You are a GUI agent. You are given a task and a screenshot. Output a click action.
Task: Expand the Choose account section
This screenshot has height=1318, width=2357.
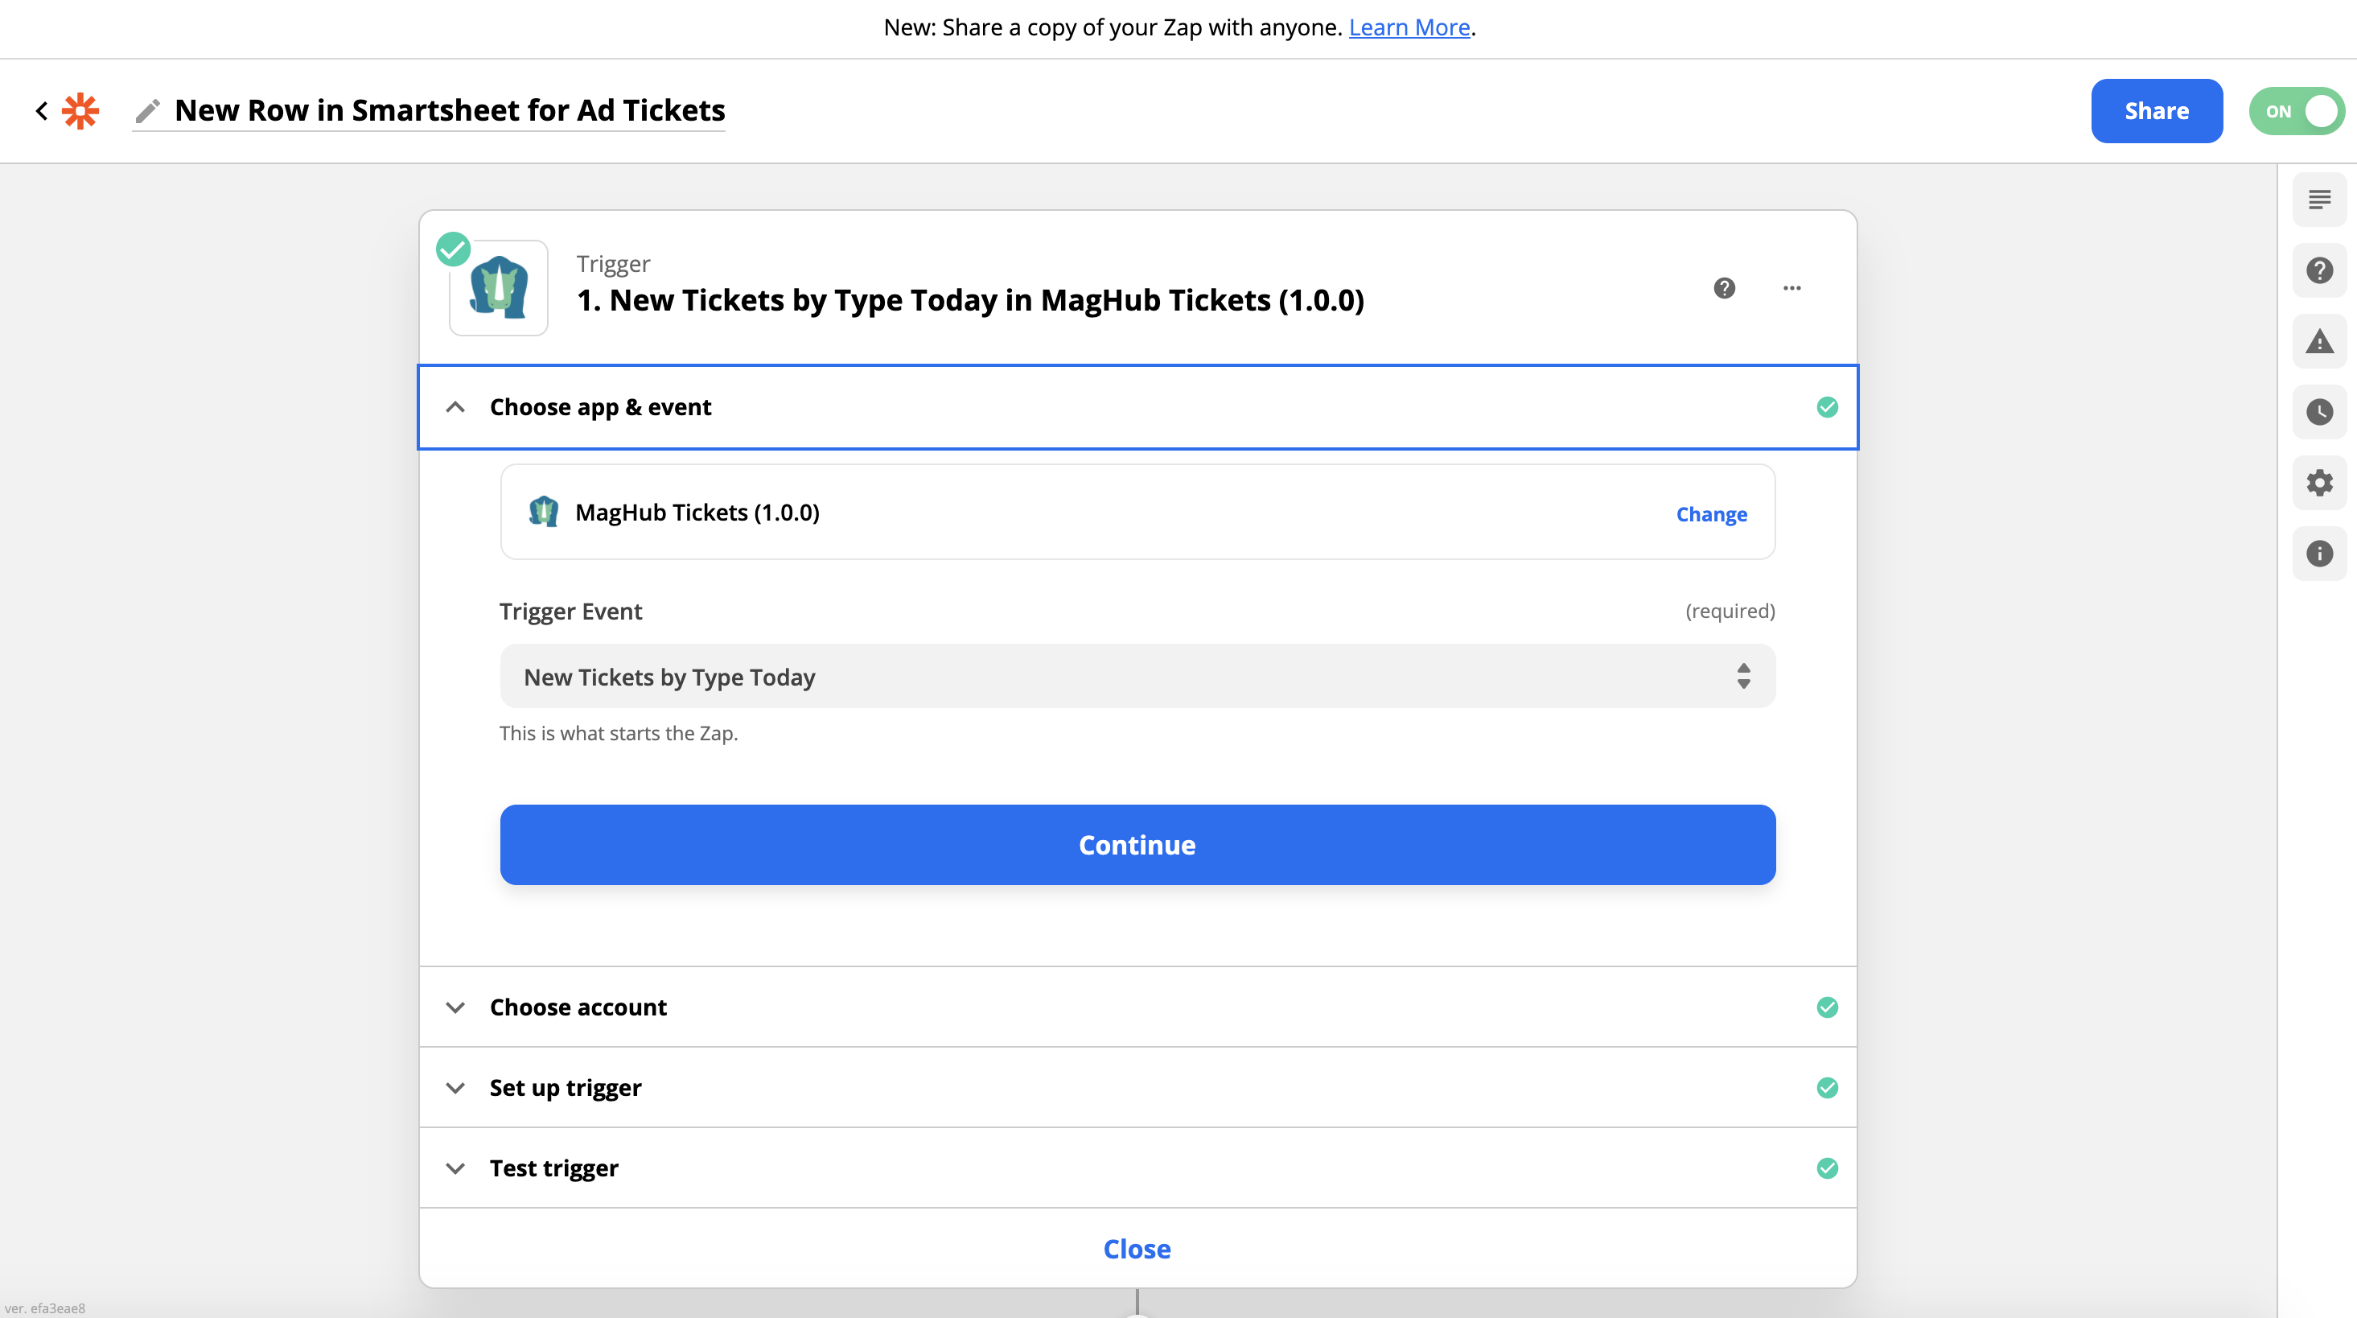point(1137,1007)
